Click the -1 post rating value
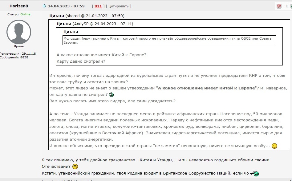This screenshot has height=181, width=292. point(286,6)
